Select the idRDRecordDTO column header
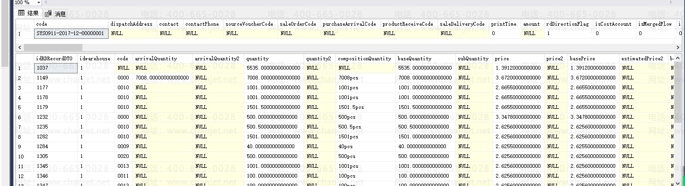 [56, 58]
